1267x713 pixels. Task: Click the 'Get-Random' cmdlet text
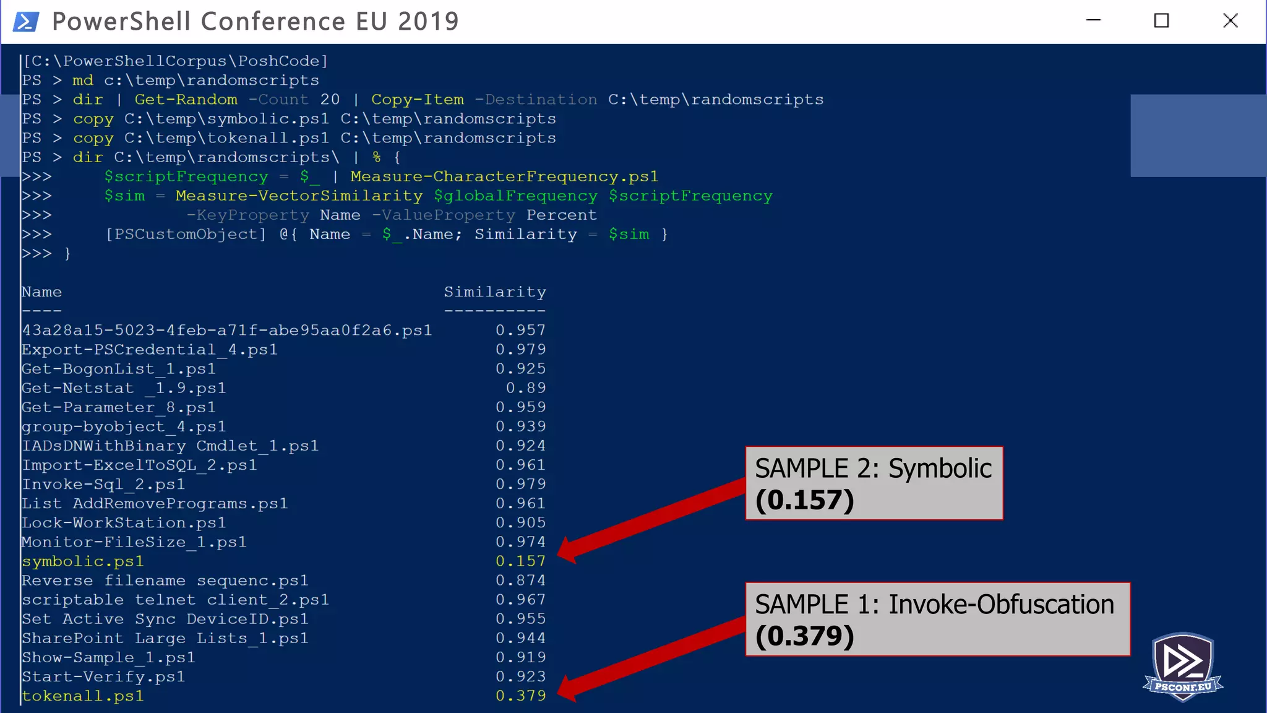pyautogui.click(x=186, y=100)
